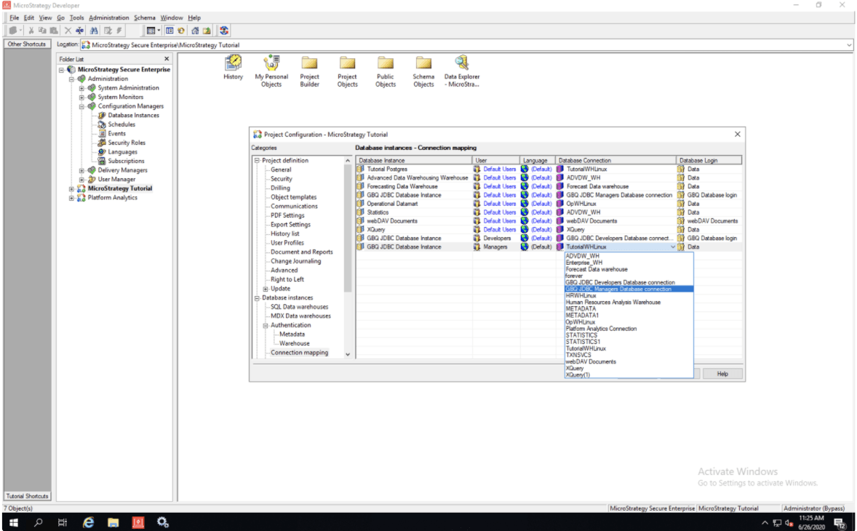Collapse the Project definition category
The width and height of the screenshot is (857, 531).
tap(256, 161)
